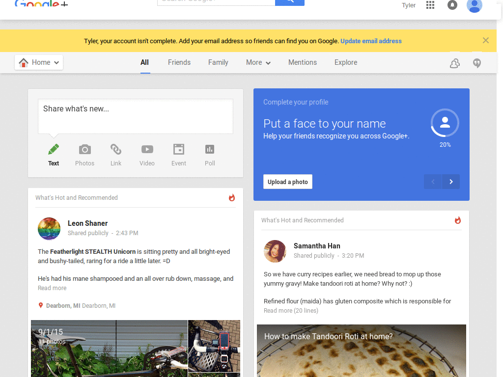Click Leon Shaner's 2:43 PM timestamp
The width and height of the screenshot is (503, 377).
127,233
